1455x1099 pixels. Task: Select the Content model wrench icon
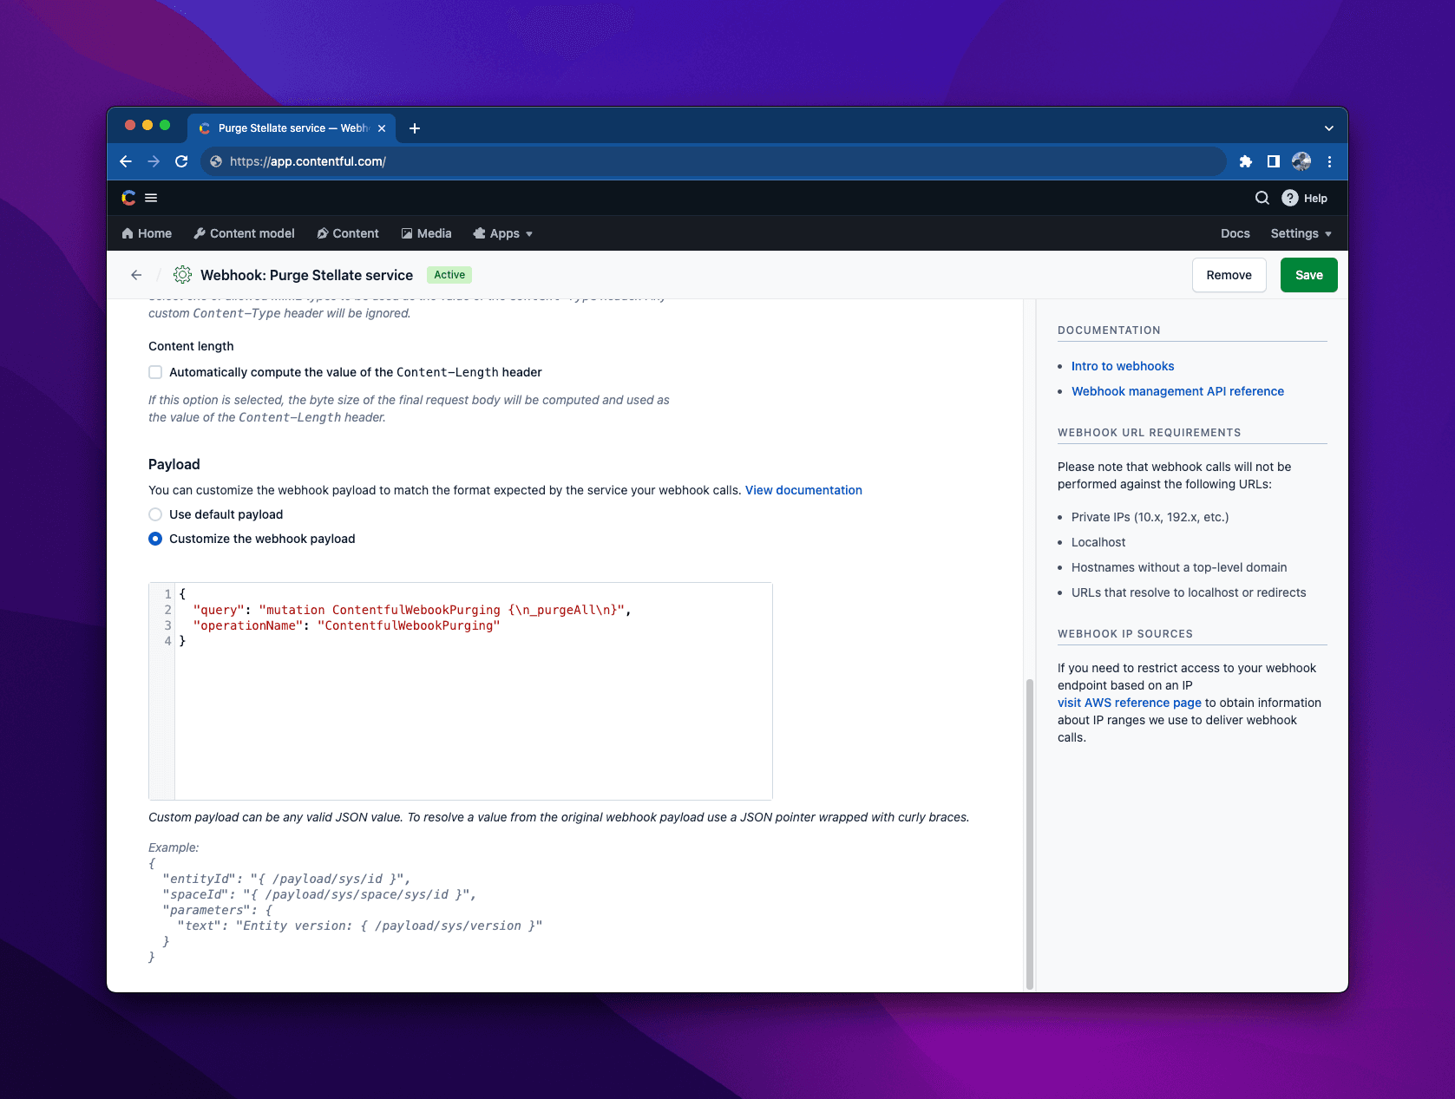(200, 232)
